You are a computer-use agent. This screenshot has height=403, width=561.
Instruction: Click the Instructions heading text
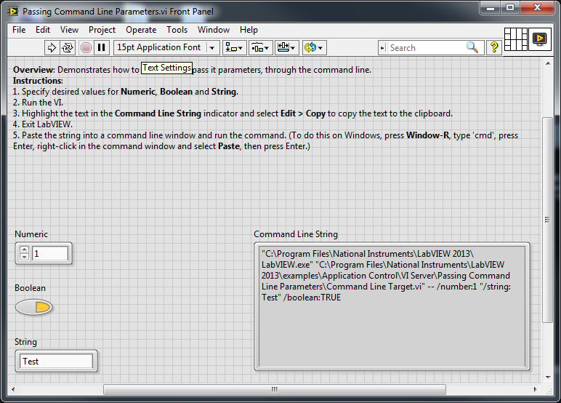[x=38, y=81]
